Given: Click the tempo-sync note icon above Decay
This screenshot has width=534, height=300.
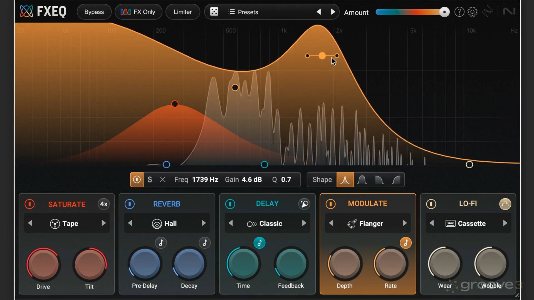Looking at the screenshot, I should (205, 243).
